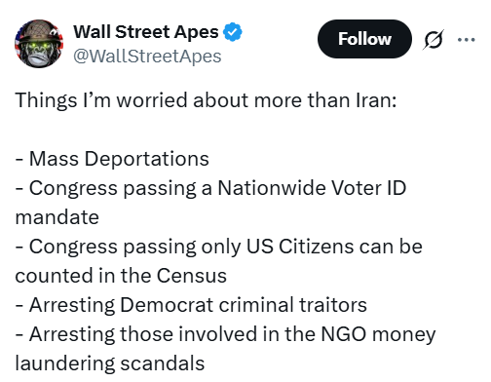This screenshot has height=382, width=491.
Task: Open the Wall Street Apes gorilla avatar
Action: point(39,44)
